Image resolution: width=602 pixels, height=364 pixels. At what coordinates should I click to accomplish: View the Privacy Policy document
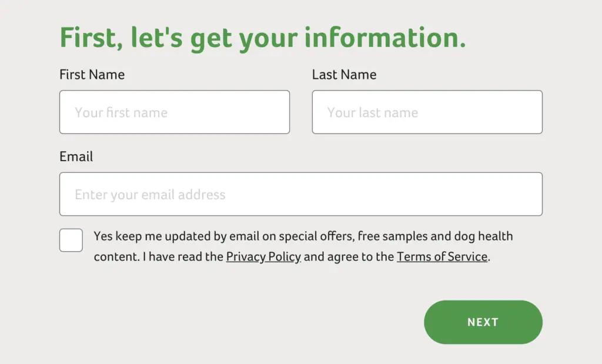point(263,256)
